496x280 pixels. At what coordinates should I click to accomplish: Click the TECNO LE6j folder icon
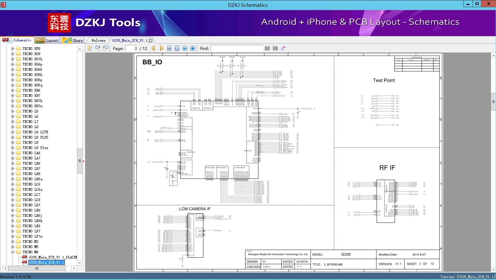point(19,215)
